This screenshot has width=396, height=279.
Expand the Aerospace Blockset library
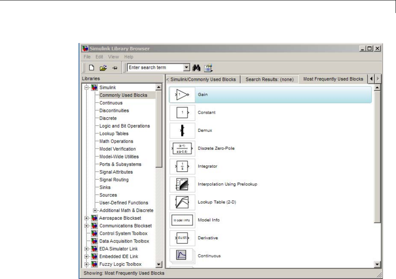coord(86,218)
